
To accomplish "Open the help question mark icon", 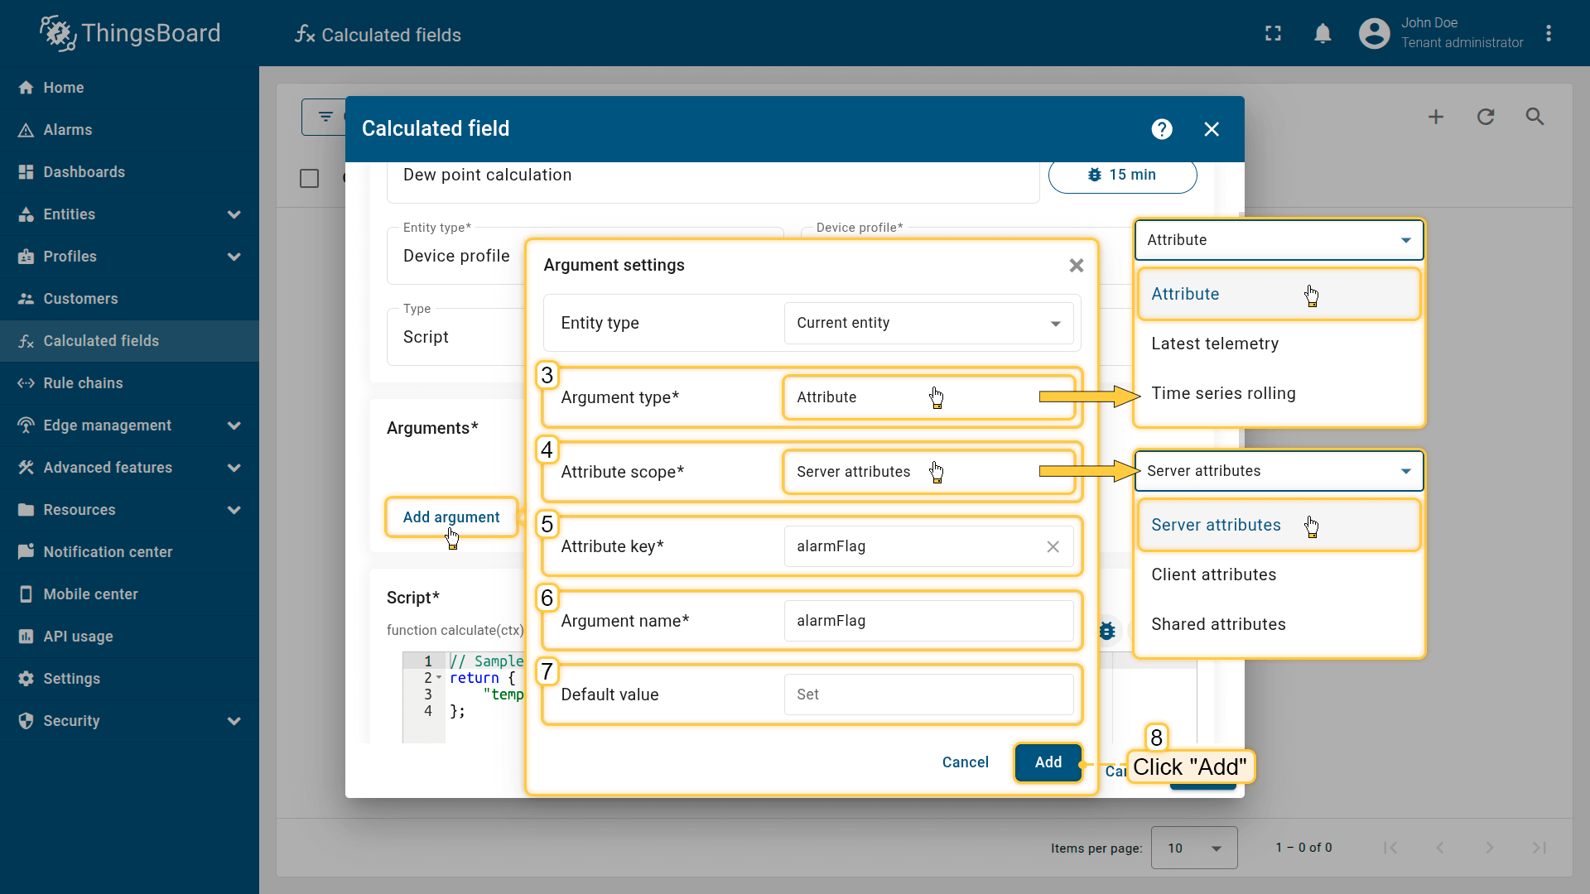I will pos(1162,129).
